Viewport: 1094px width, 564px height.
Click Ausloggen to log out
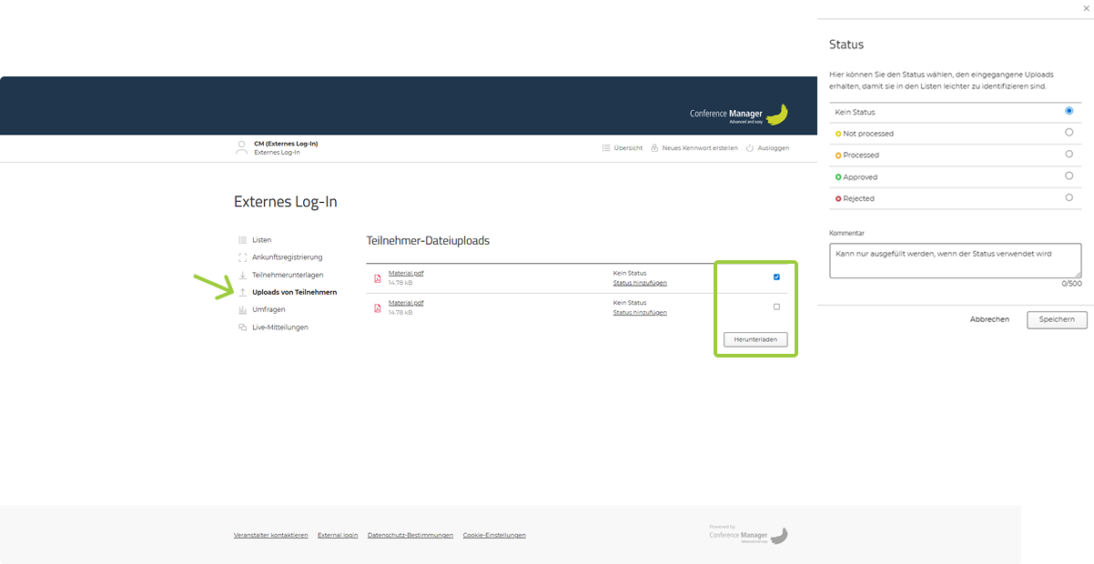[x=773, y=147]
